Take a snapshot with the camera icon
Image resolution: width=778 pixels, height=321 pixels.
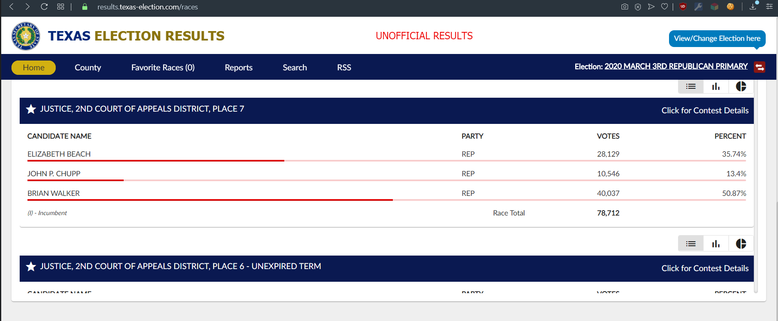tap(625, 7)
